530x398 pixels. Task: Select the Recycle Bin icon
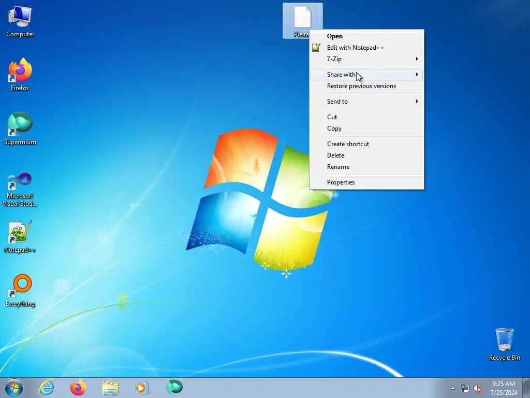tap(504, 344)
